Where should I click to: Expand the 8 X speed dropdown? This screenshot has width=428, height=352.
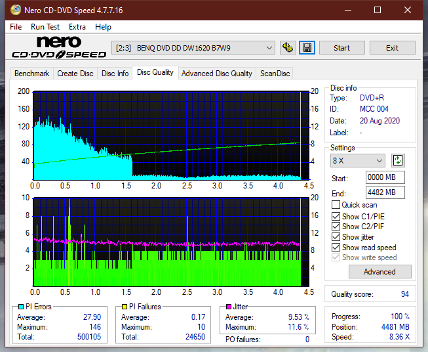[x=358, y=160]
